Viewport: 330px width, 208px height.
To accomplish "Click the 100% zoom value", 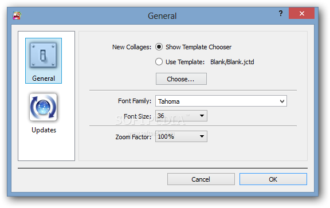I will pos(166,136).
